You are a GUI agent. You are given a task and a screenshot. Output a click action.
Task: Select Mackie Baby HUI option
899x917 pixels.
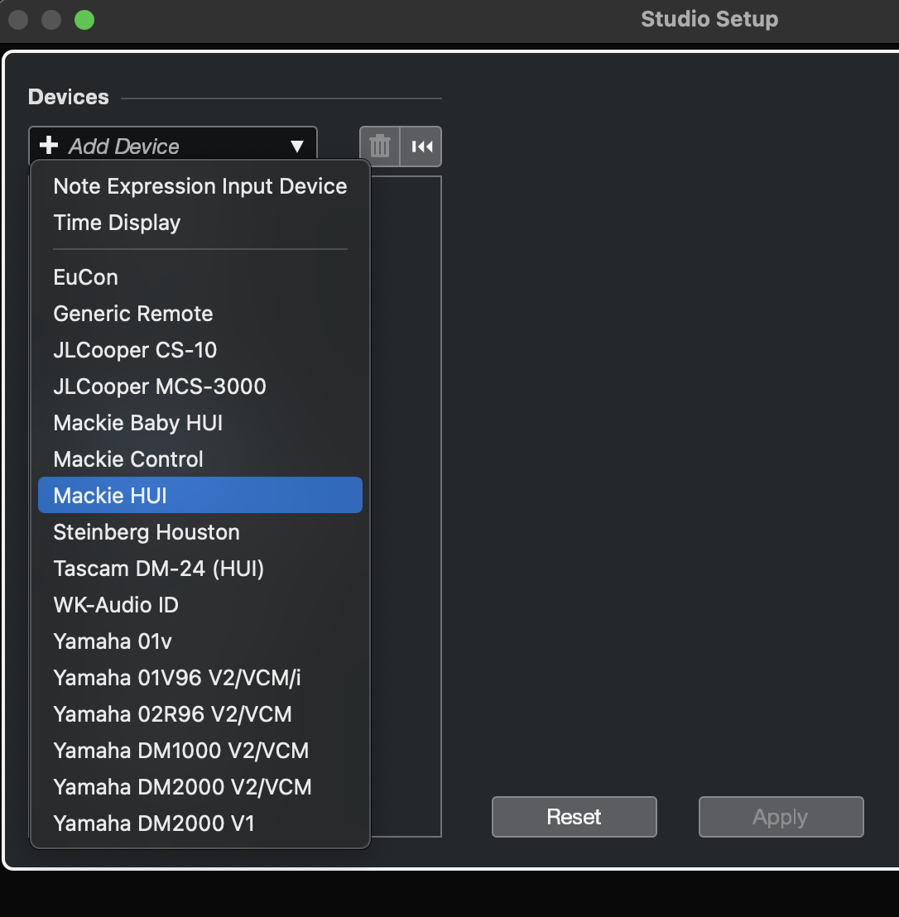click(200, 423)
